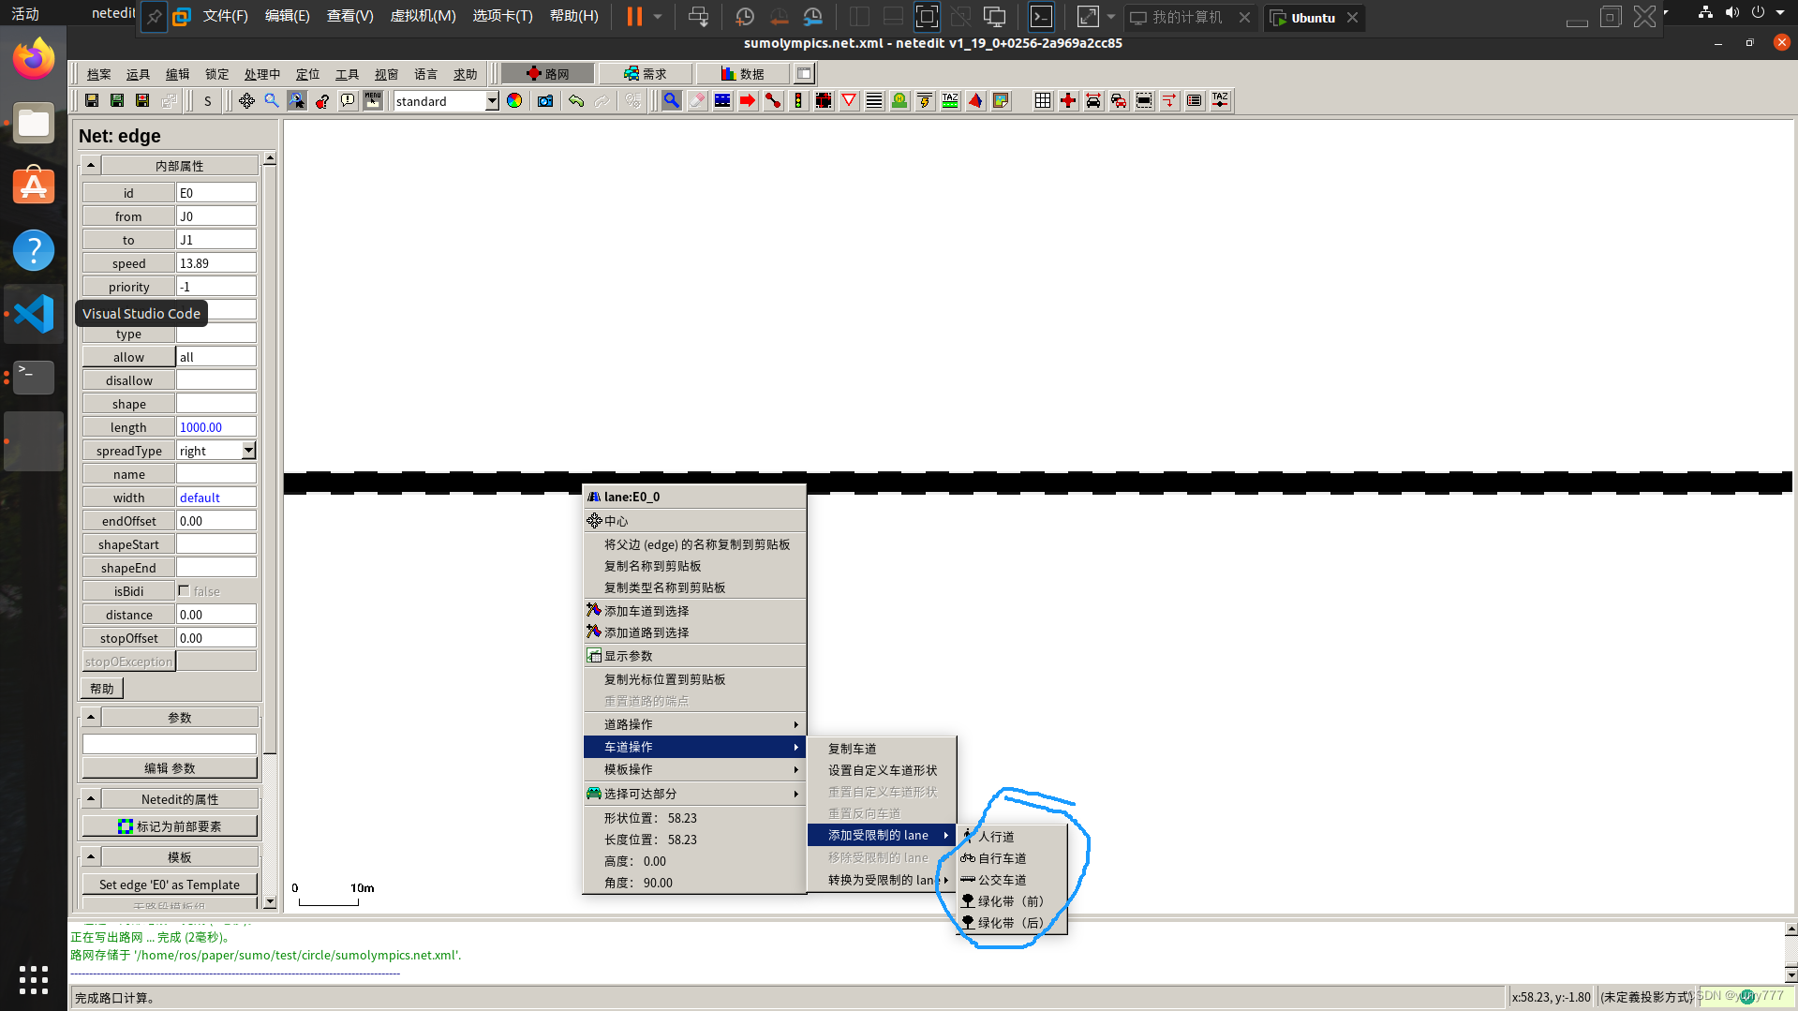
Task: Toggle the isBidi checkbox
Action: click(x=184, y=590)
